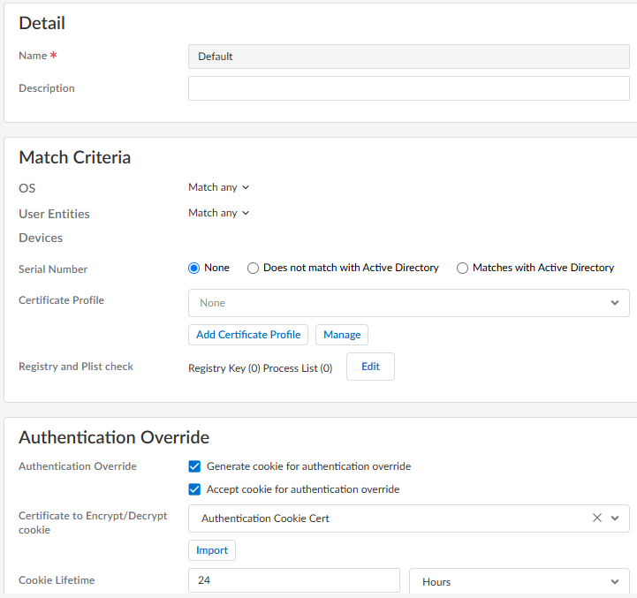Image resolution: width=637 pixels, height=598 pixels.
Task: Toggle Generate cookie for authentication override
Action: point(195,466)
